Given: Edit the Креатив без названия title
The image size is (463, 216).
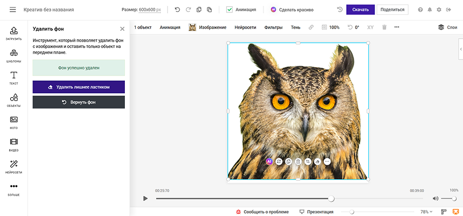Looking at the screenshot, I should pyautogui.click(x=48, y=10).
